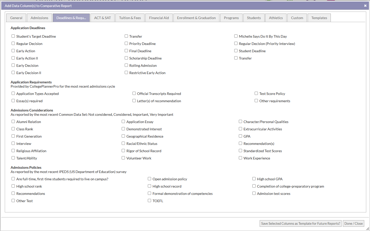Screen dimensions: 370x231
Task: Tick the First Generation checkbox
Action: (x=13, y=136)
